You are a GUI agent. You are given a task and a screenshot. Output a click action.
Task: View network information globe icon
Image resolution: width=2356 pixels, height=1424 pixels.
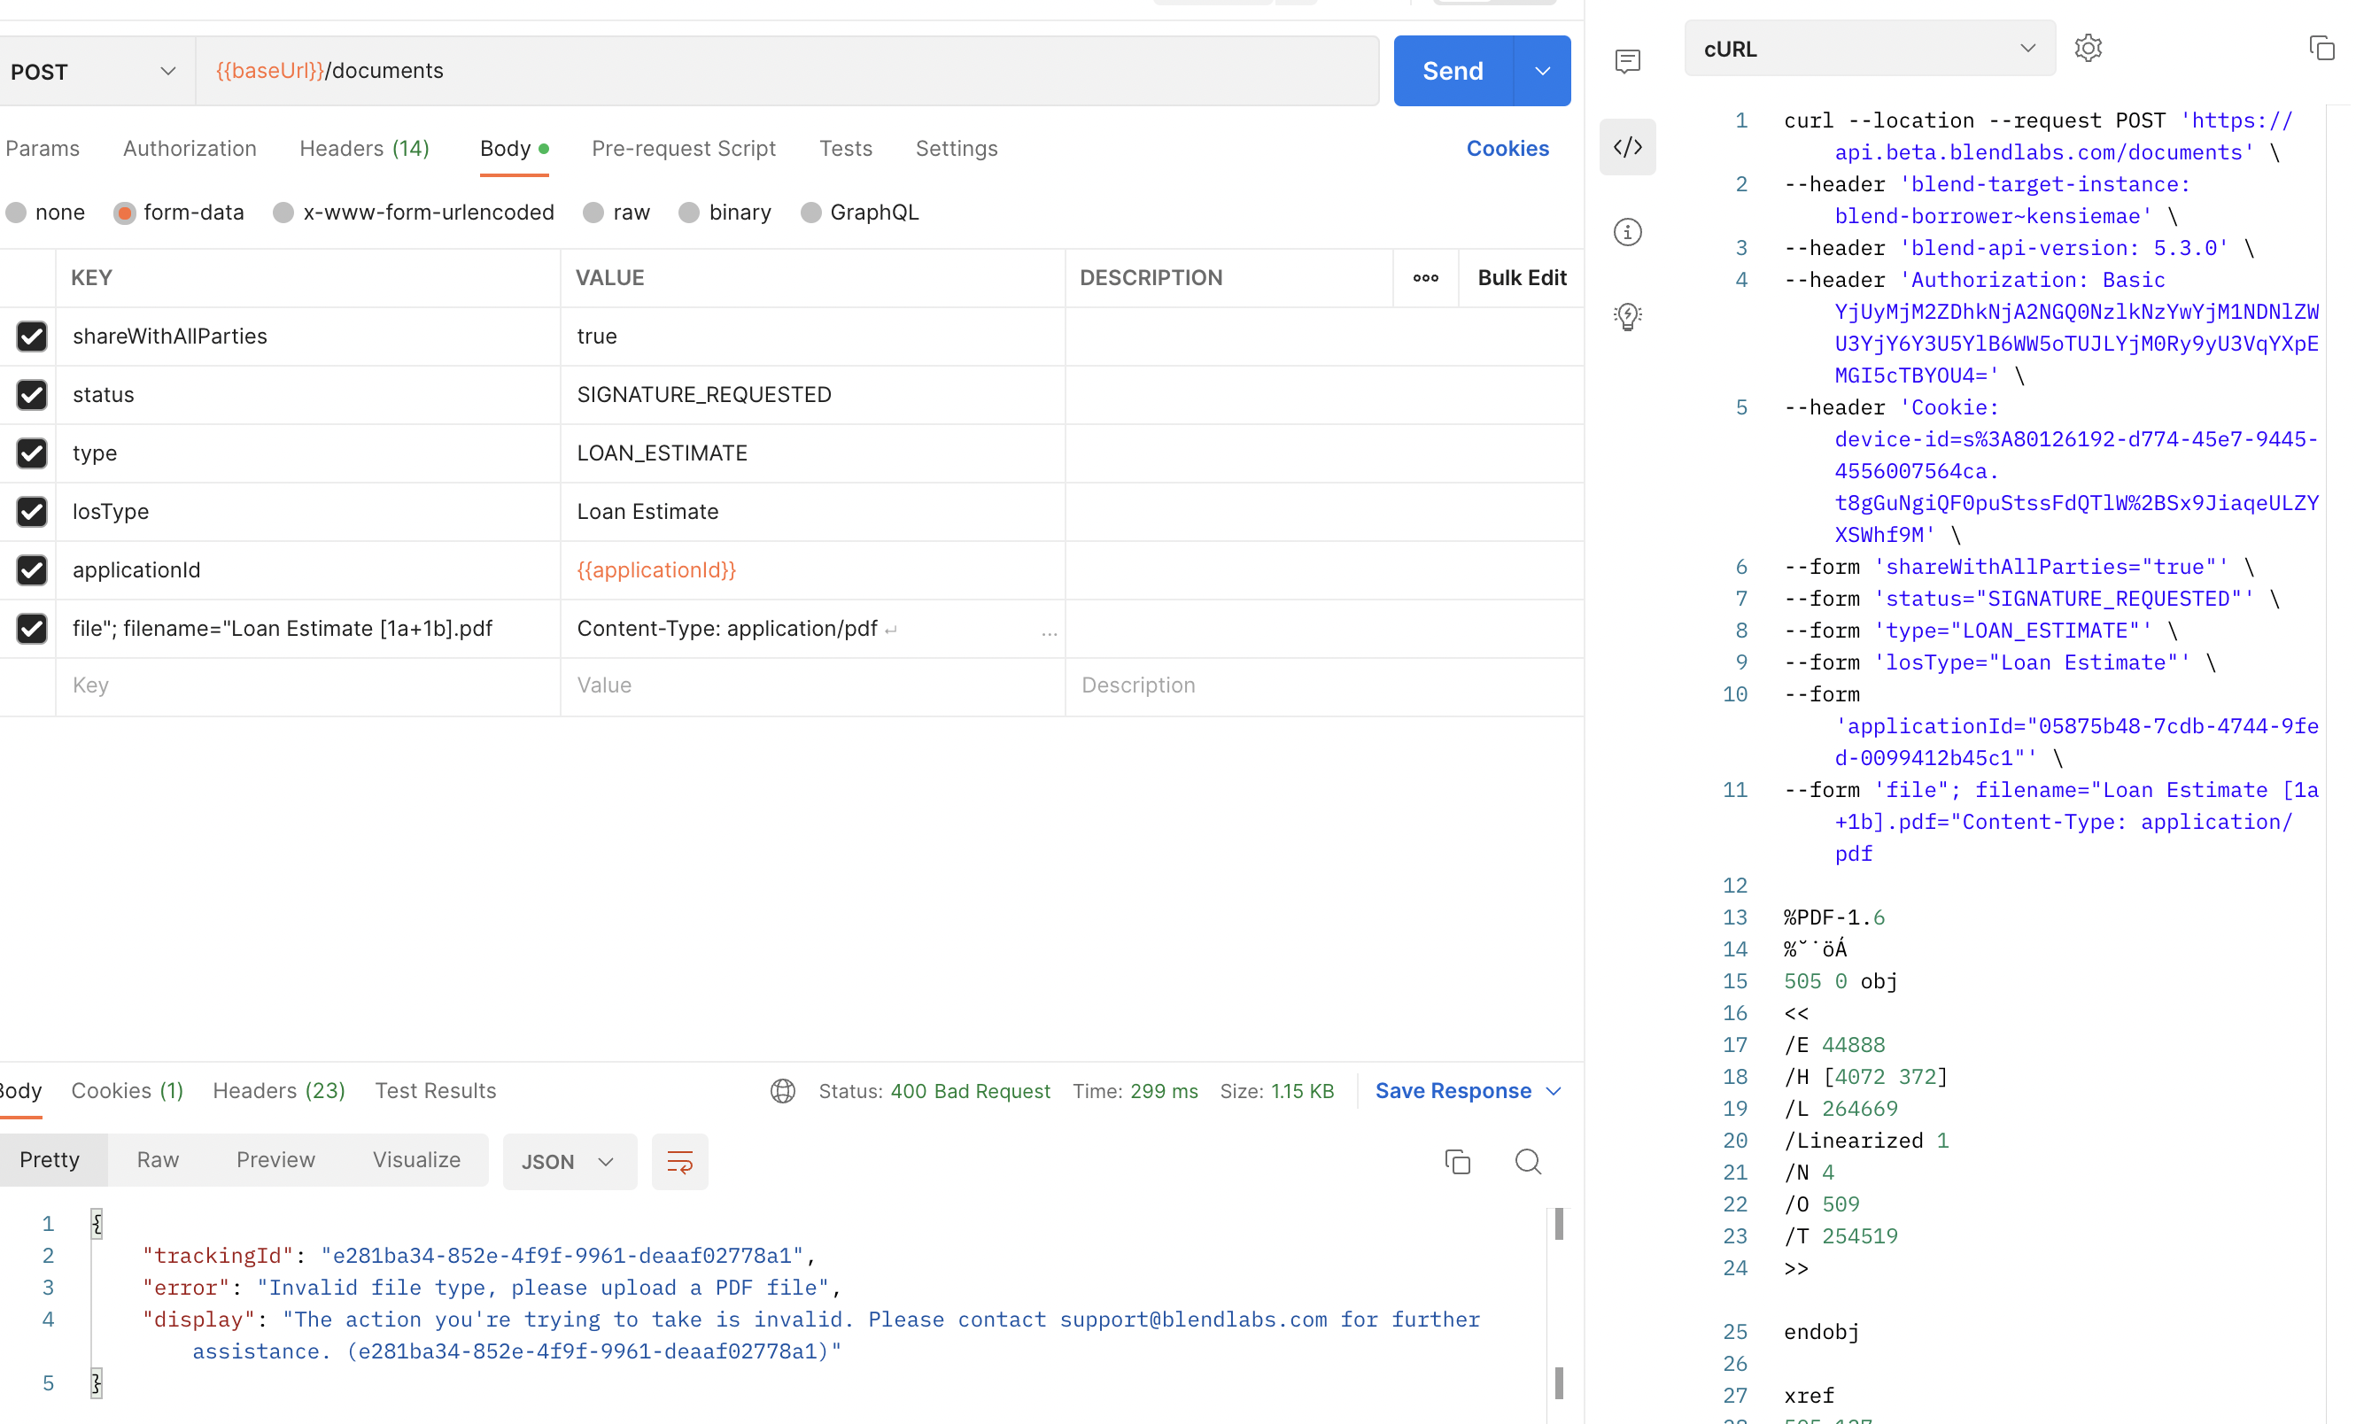point(783,1090)
